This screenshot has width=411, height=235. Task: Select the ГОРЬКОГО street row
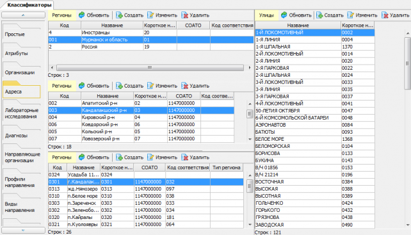point(315,210)
